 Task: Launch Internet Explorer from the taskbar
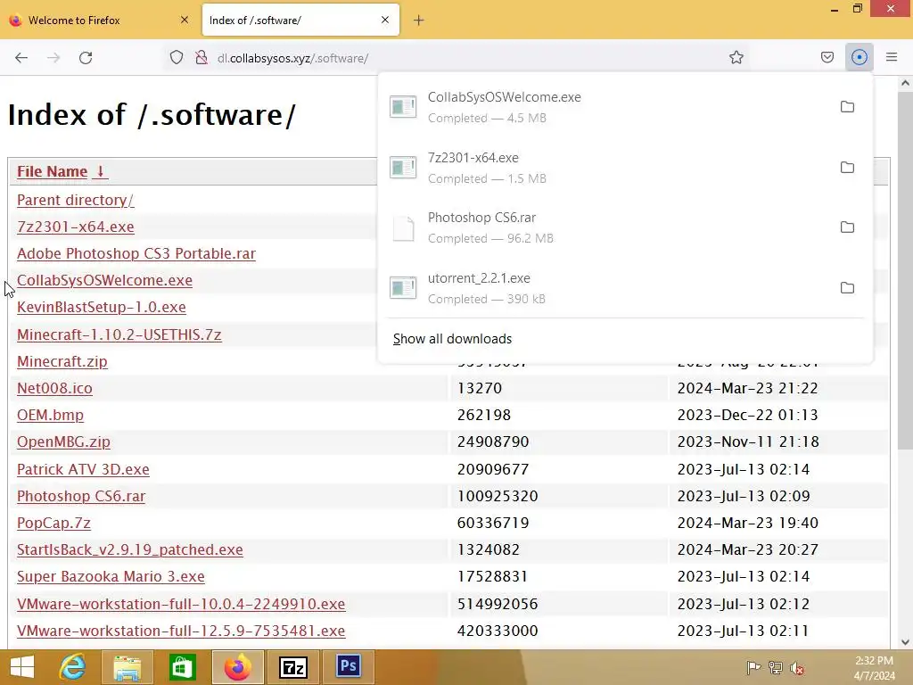click(73, 667)
